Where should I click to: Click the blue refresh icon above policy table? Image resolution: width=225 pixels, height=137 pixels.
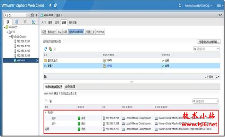pyautogui.click(x=46, y=49)
